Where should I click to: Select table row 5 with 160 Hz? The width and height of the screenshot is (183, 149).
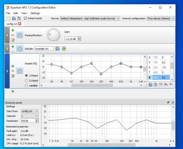(x=159, y=62)
